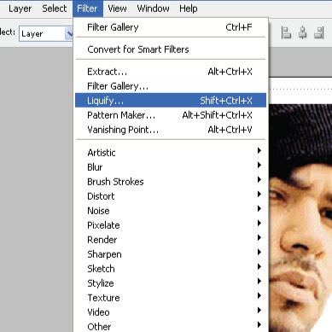Expand the Video filter submenu
Viewport: 332px width, 332px height.
tap(170, 312)
